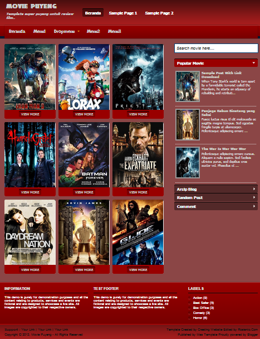Image resolution: width=260 pixels, height=339 pixels.
Task: Follow the Rosianto.Com footer link
Action: click(248, 330)
